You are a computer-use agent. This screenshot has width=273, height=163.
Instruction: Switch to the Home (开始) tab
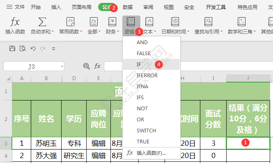tap(36, 7)
